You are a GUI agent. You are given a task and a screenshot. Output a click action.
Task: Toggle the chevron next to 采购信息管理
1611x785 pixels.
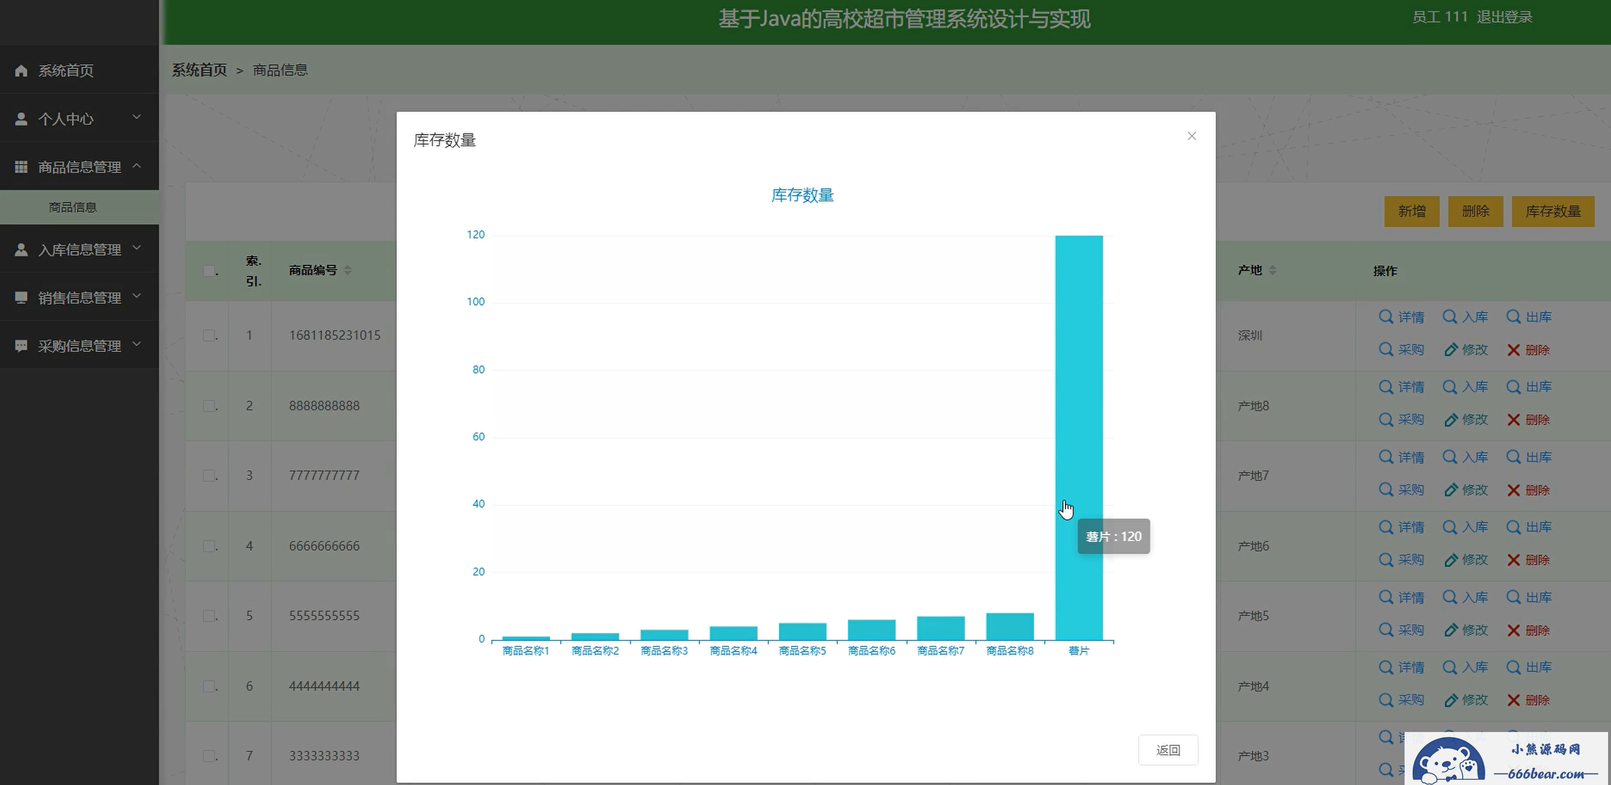[x=136, y=344]
